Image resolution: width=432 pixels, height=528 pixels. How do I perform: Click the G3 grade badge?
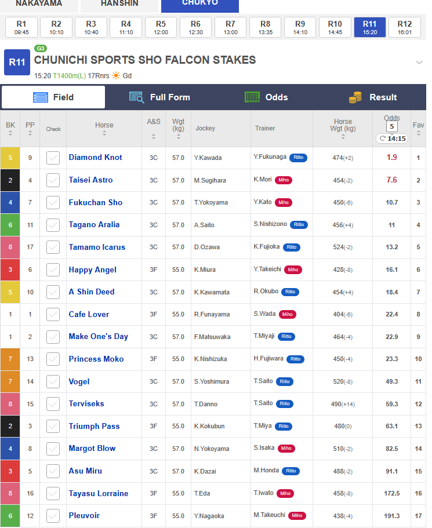coord(41,49)
